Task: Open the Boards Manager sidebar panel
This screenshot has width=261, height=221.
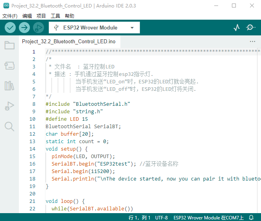Action: [x=9, y=66]
